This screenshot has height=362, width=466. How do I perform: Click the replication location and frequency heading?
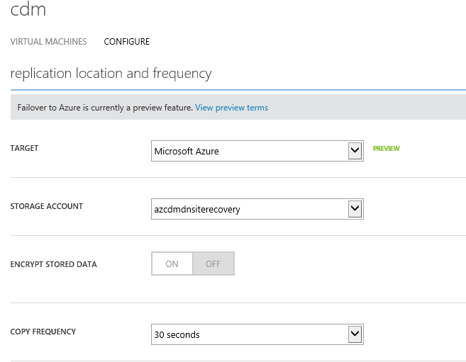click(111, 73)
